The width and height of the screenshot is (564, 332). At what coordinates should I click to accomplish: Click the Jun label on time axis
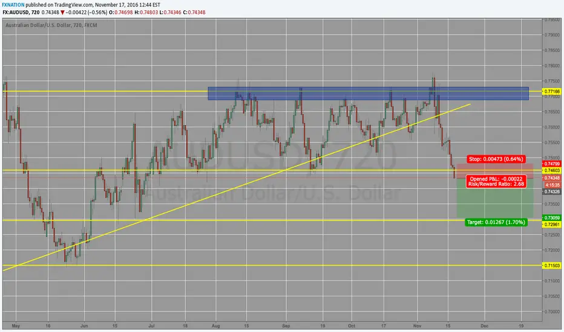click(x=84, y=326)
